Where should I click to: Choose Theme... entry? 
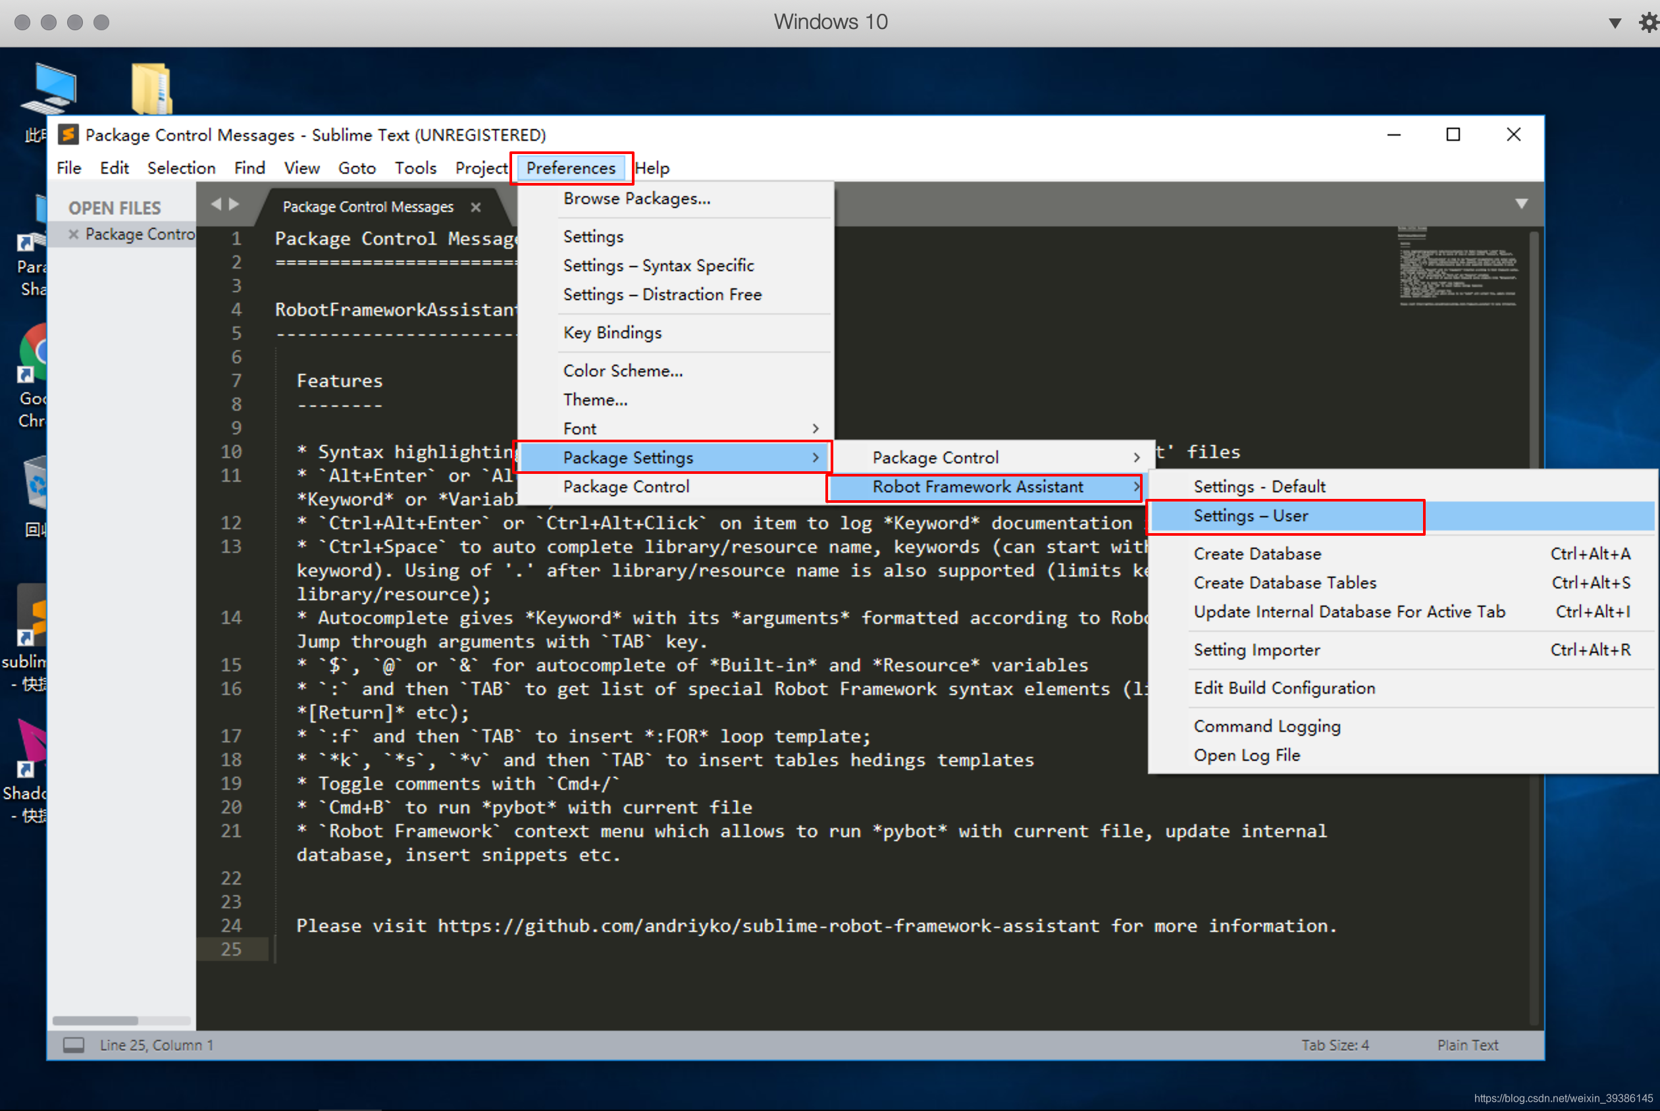[675, 400]
